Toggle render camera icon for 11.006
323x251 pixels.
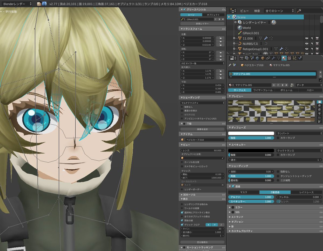point(317,38)
